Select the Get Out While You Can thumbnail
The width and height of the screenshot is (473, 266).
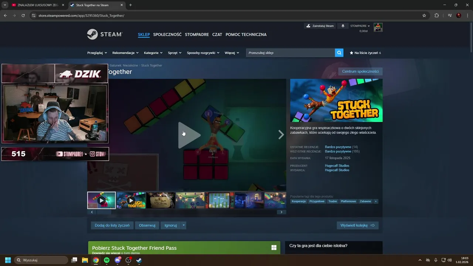coord(160,200)
